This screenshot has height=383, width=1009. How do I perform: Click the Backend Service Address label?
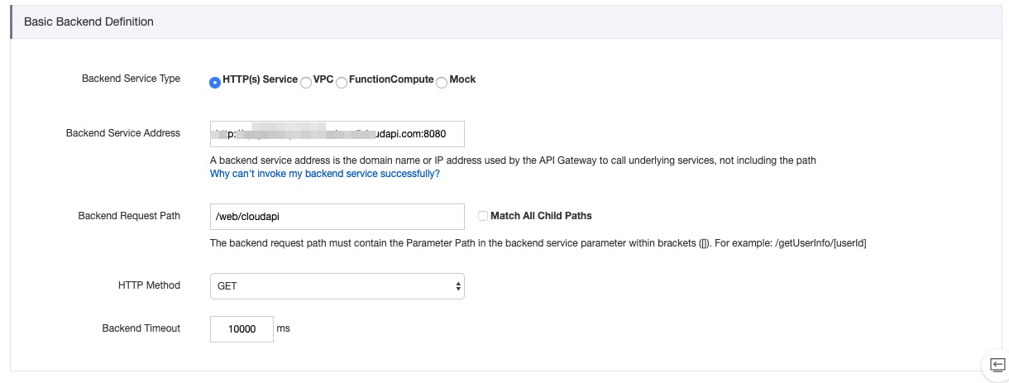pos(123,132)
